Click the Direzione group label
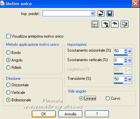 [13, 78]
